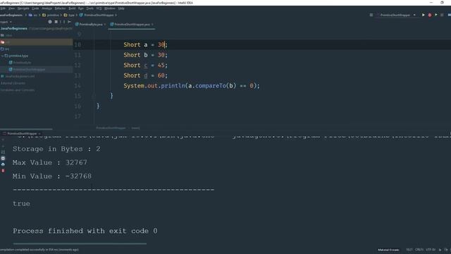Image resolution: width=451 pixels, height=254 pixels.
Task: Open the run configuration dropdown PrimitiveShortWrapper
Action: point(396,15)
